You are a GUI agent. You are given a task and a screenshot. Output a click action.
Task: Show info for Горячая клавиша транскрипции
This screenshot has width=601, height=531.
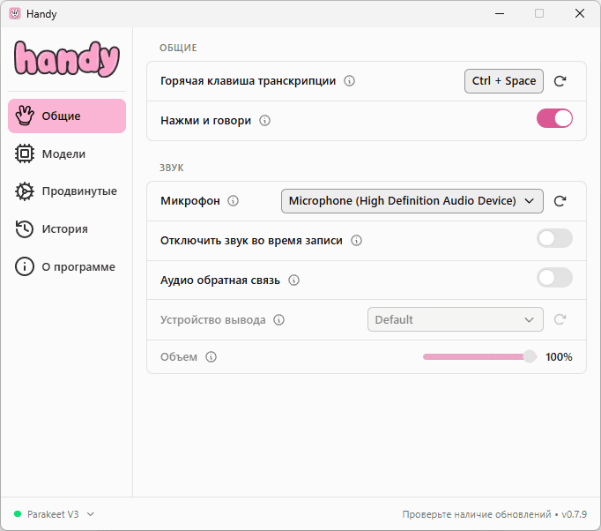point(349,81)
